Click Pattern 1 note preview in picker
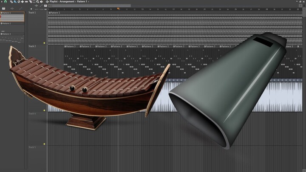The image size is (306, 172). (12, 18)
